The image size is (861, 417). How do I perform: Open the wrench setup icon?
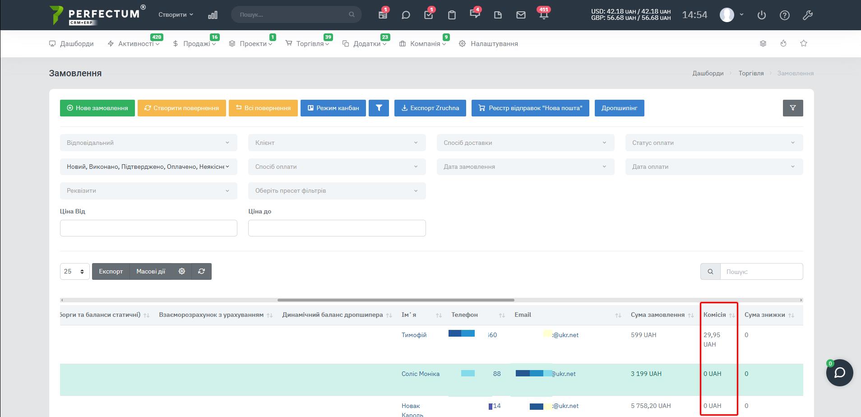(x=808, y=15)
